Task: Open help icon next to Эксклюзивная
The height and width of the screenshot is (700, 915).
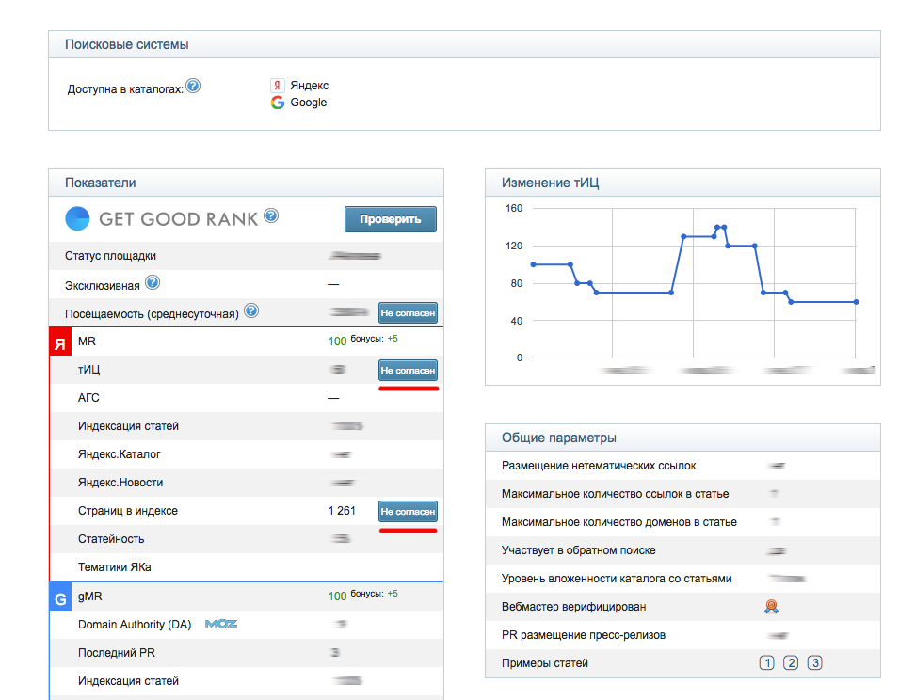Action: point(152,282)
